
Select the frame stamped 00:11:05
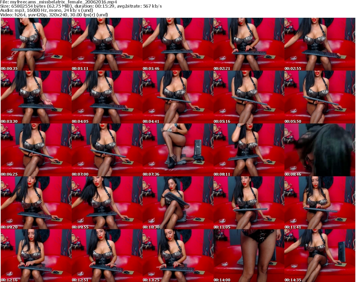pyautogui.click(x=249, y=203)
